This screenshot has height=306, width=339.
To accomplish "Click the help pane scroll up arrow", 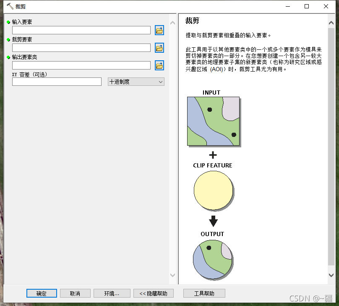I will pyautogui.click(x=331, y=23).
